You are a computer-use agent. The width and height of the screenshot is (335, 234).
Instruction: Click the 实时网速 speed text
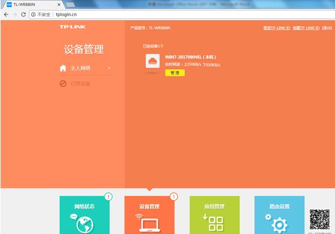192,64
